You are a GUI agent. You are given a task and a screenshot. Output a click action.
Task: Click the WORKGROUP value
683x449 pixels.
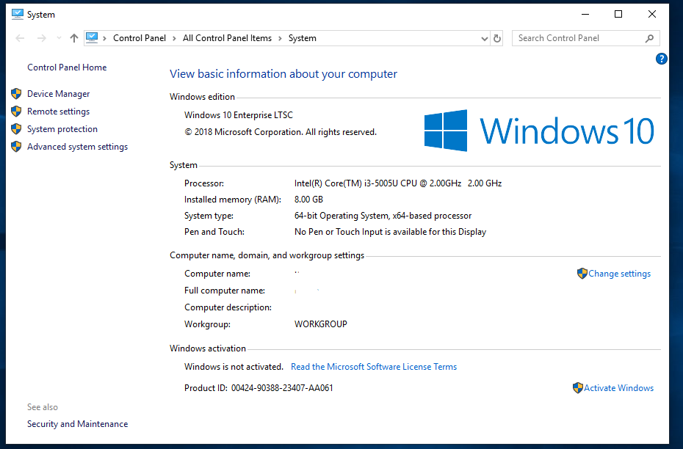pos(321,324)
